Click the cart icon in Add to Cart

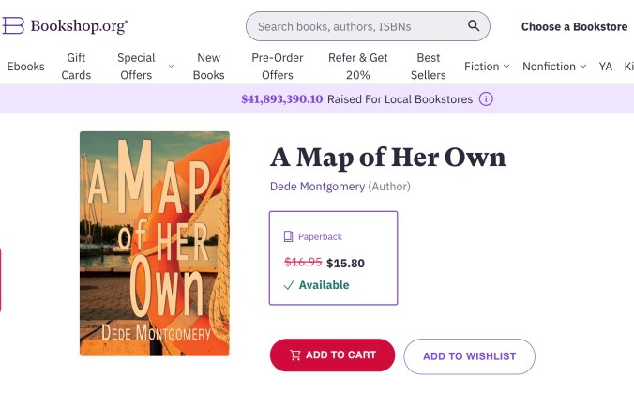(x=295, y=355)
